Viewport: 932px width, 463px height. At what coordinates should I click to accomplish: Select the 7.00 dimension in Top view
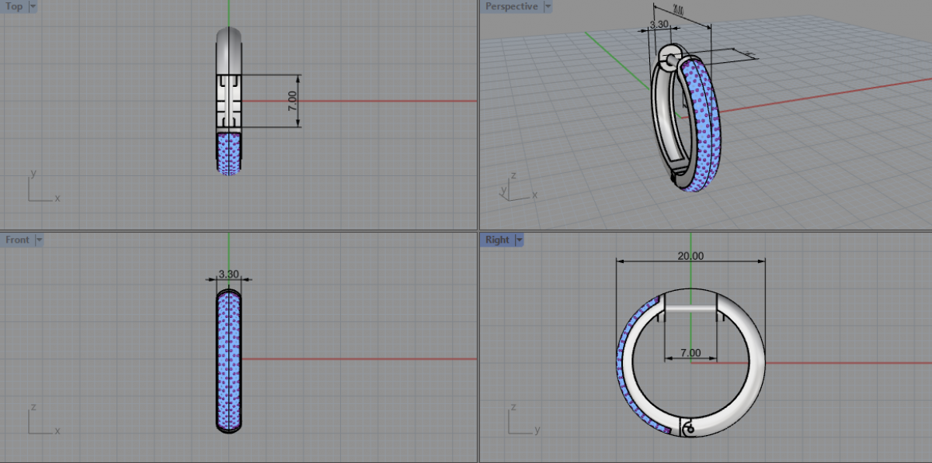(x=292, y=101)
